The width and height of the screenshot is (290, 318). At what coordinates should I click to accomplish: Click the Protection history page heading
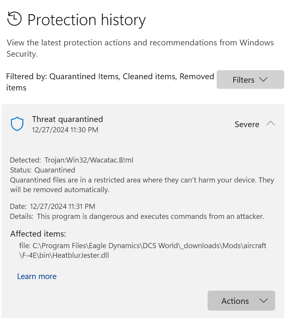[87, 20]
